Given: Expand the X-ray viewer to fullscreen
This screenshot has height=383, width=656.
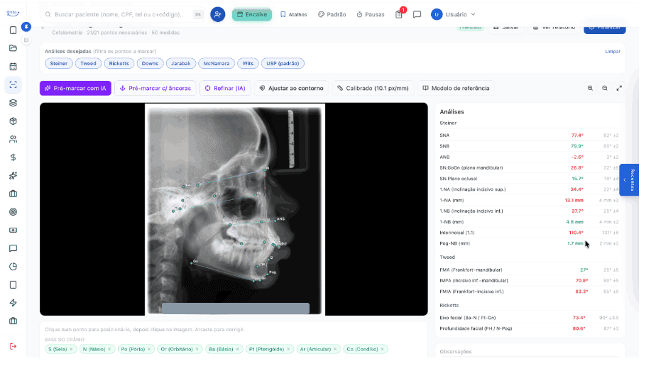Looking at the screenshot, I should [x=619, y=88].
